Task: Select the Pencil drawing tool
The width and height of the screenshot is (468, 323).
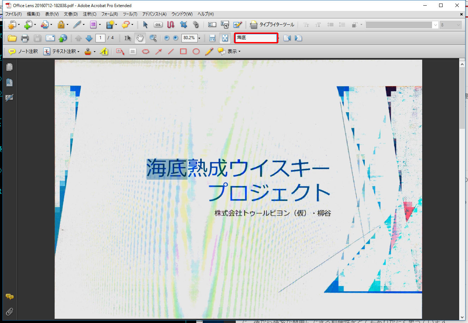Action: [x=209, y=52]
